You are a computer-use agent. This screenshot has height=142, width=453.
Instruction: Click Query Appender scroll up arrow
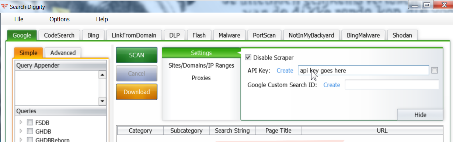[x=102, y=75]
